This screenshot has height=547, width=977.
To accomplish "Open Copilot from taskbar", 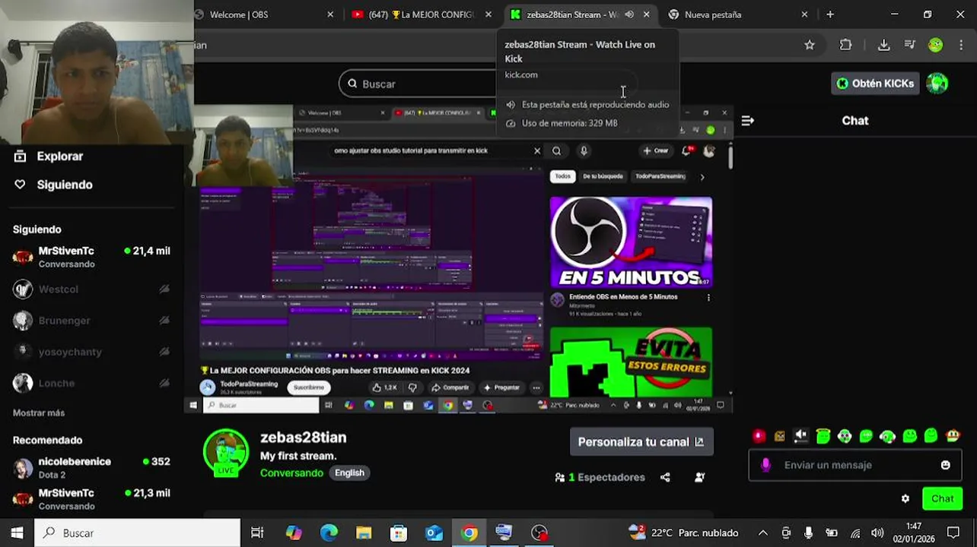I will tap(293, 533).
